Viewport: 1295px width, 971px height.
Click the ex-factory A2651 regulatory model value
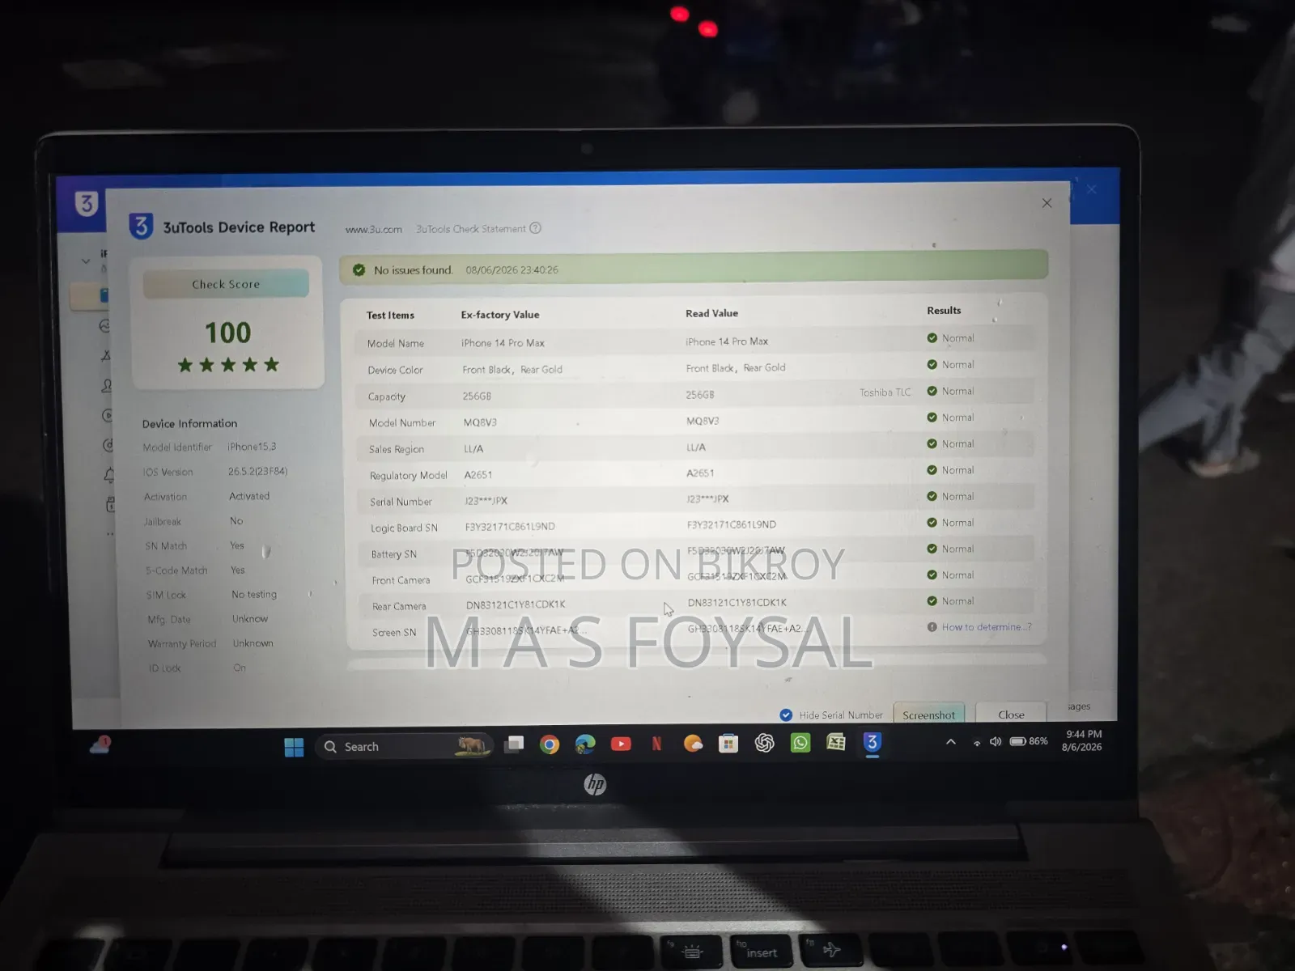[x=478, y=475]
